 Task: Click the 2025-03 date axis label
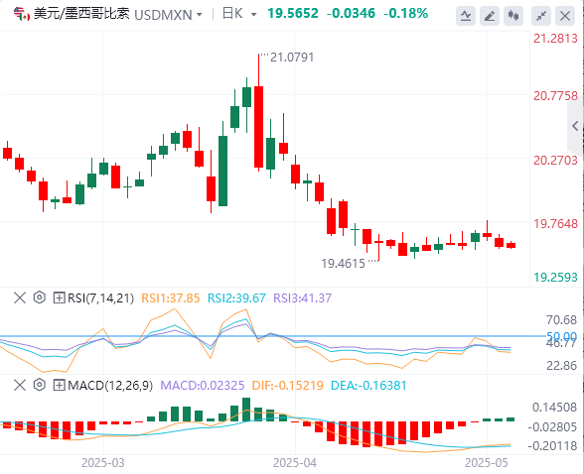[103, 463]
